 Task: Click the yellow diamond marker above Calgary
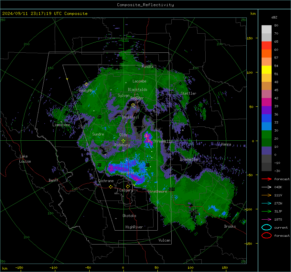click(128, 186)
